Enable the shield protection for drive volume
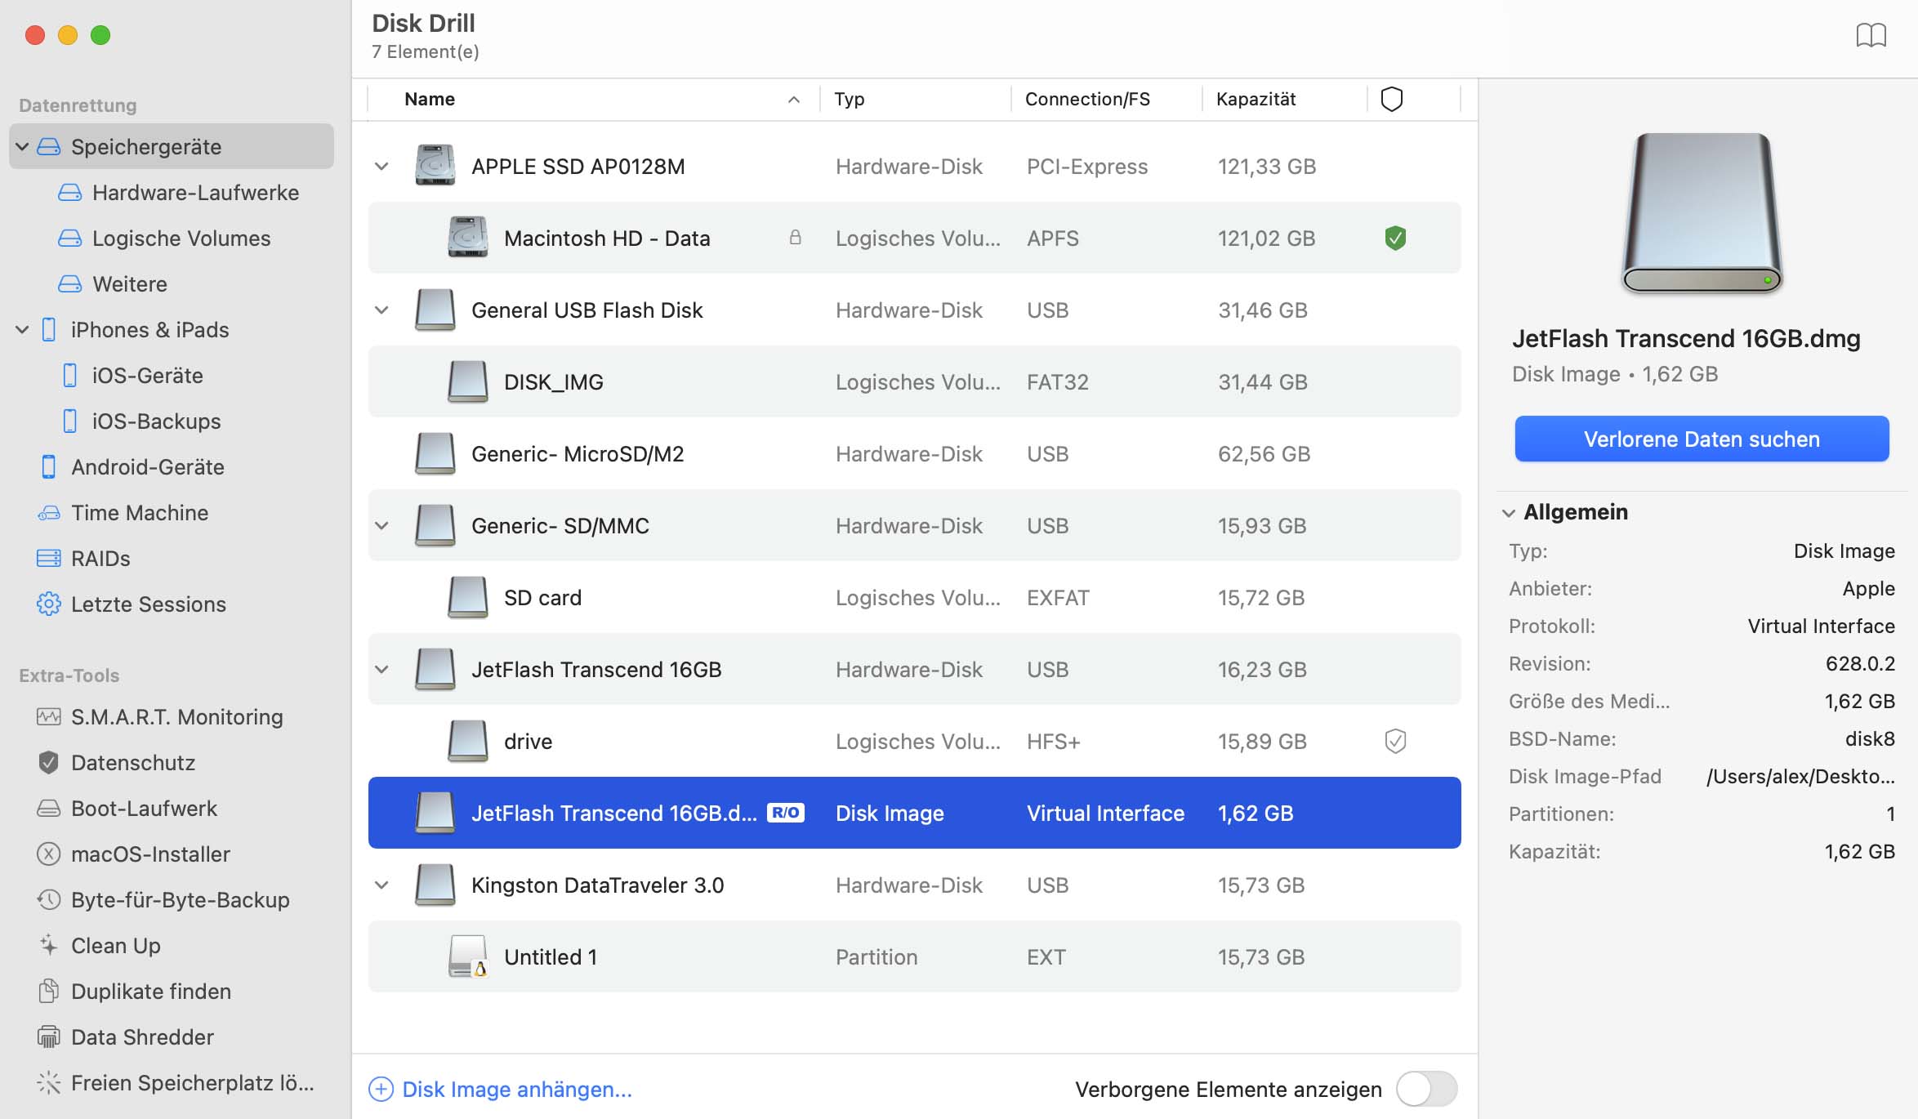The width and height of the screenshot is (1918, 1119). [1396, 741]
